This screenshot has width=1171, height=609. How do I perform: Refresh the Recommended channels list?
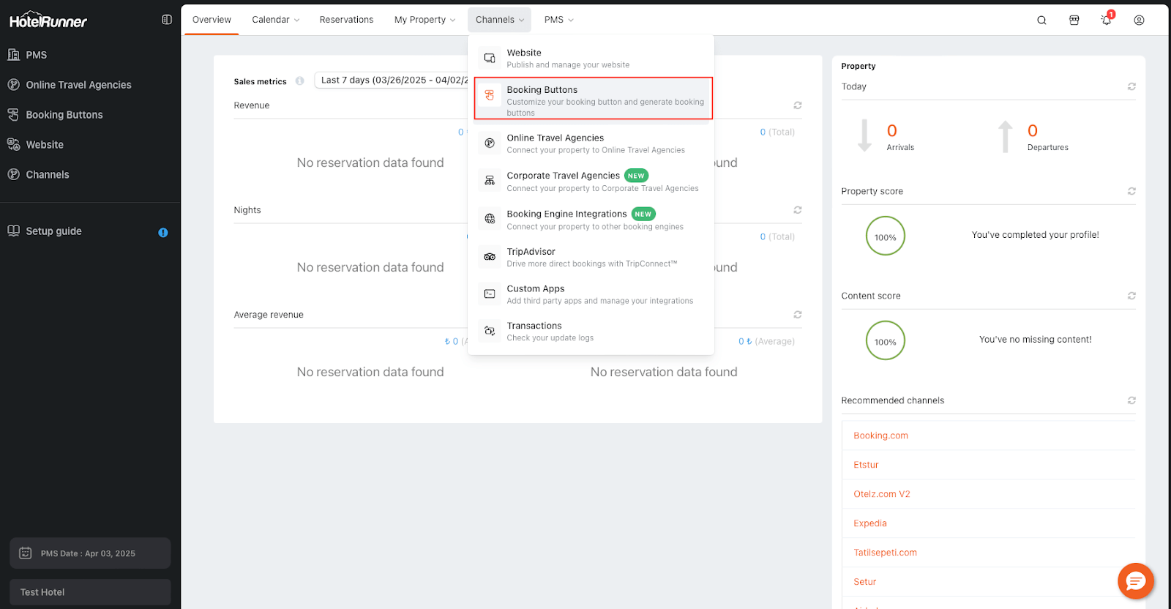[x=1131, y=400]
